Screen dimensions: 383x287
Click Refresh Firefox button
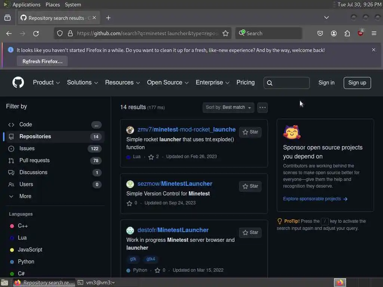[x=42, y=61]
